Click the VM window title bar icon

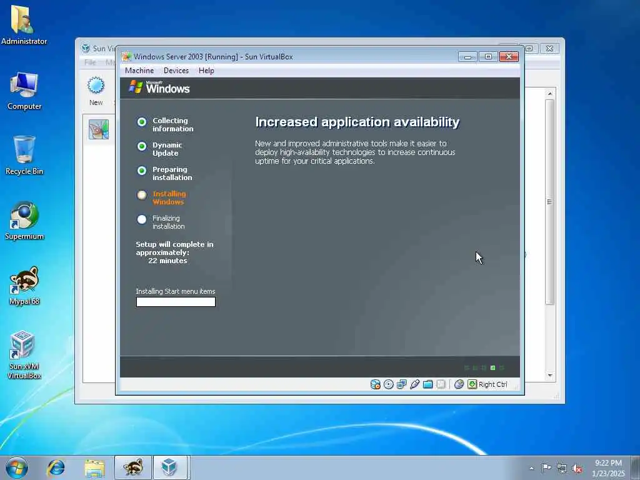coord(126,57)
